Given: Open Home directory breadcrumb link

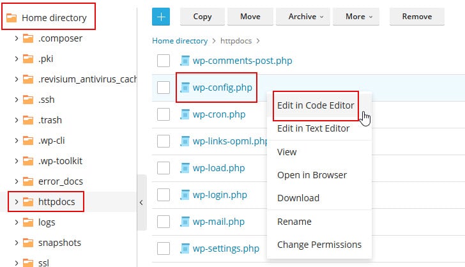Looking at the screenshot, I should pyautogui.click(x=179, y=41).
